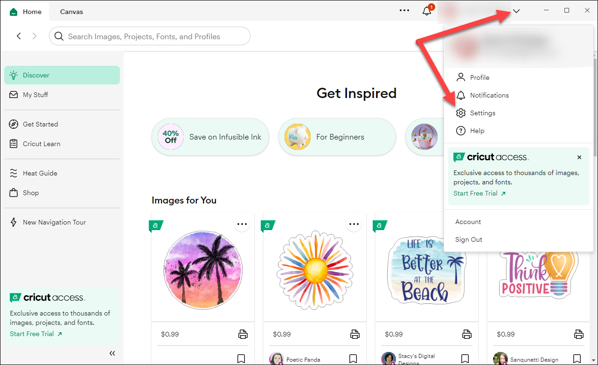Open the notifications bell in the top bar
Viewport: 598px width, 365px height.
pyautogui.click(x=427, y=11)
